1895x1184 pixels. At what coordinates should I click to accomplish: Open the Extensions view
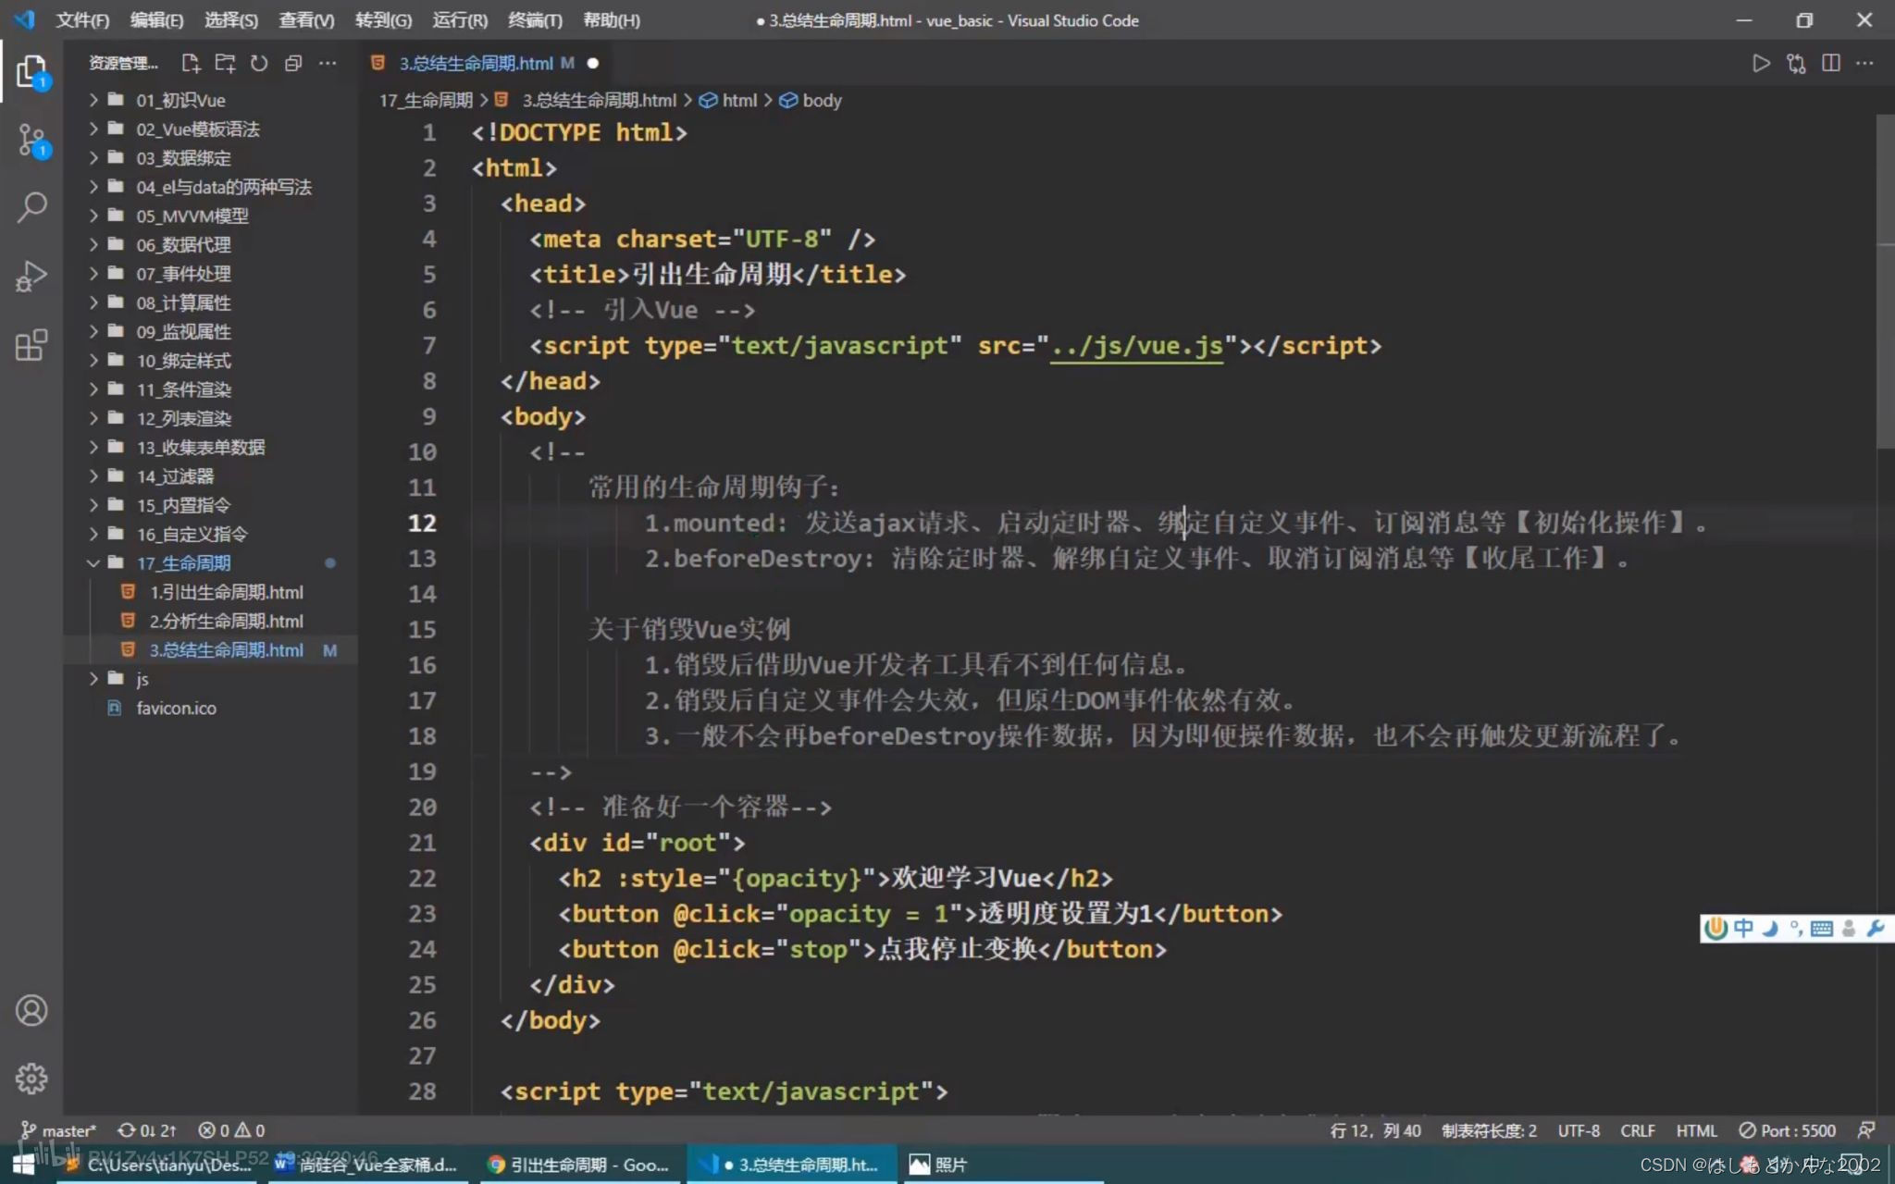click(31, 345)
